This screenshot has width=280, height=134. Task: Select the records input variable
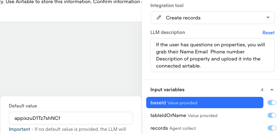click(205, 128)
